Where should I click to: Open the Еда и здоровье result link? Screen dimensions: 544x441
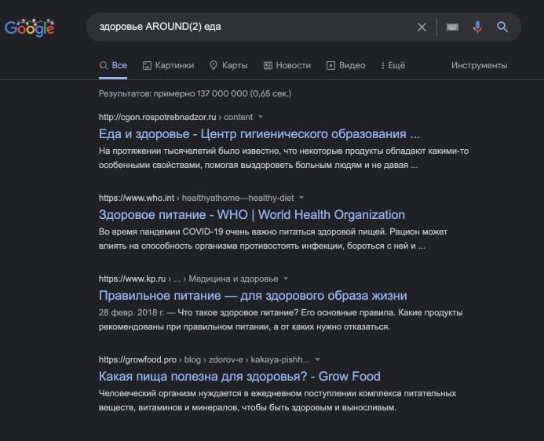point(259,134)
